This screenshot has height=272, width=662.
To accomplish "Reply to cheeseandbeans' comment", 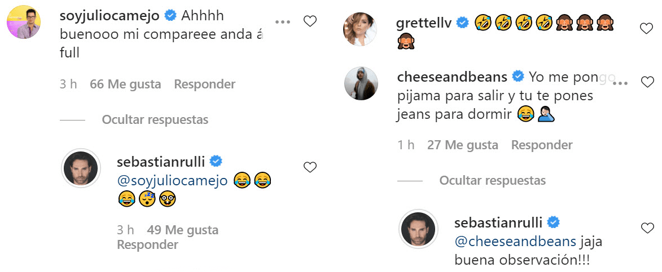I will point(542,145).
